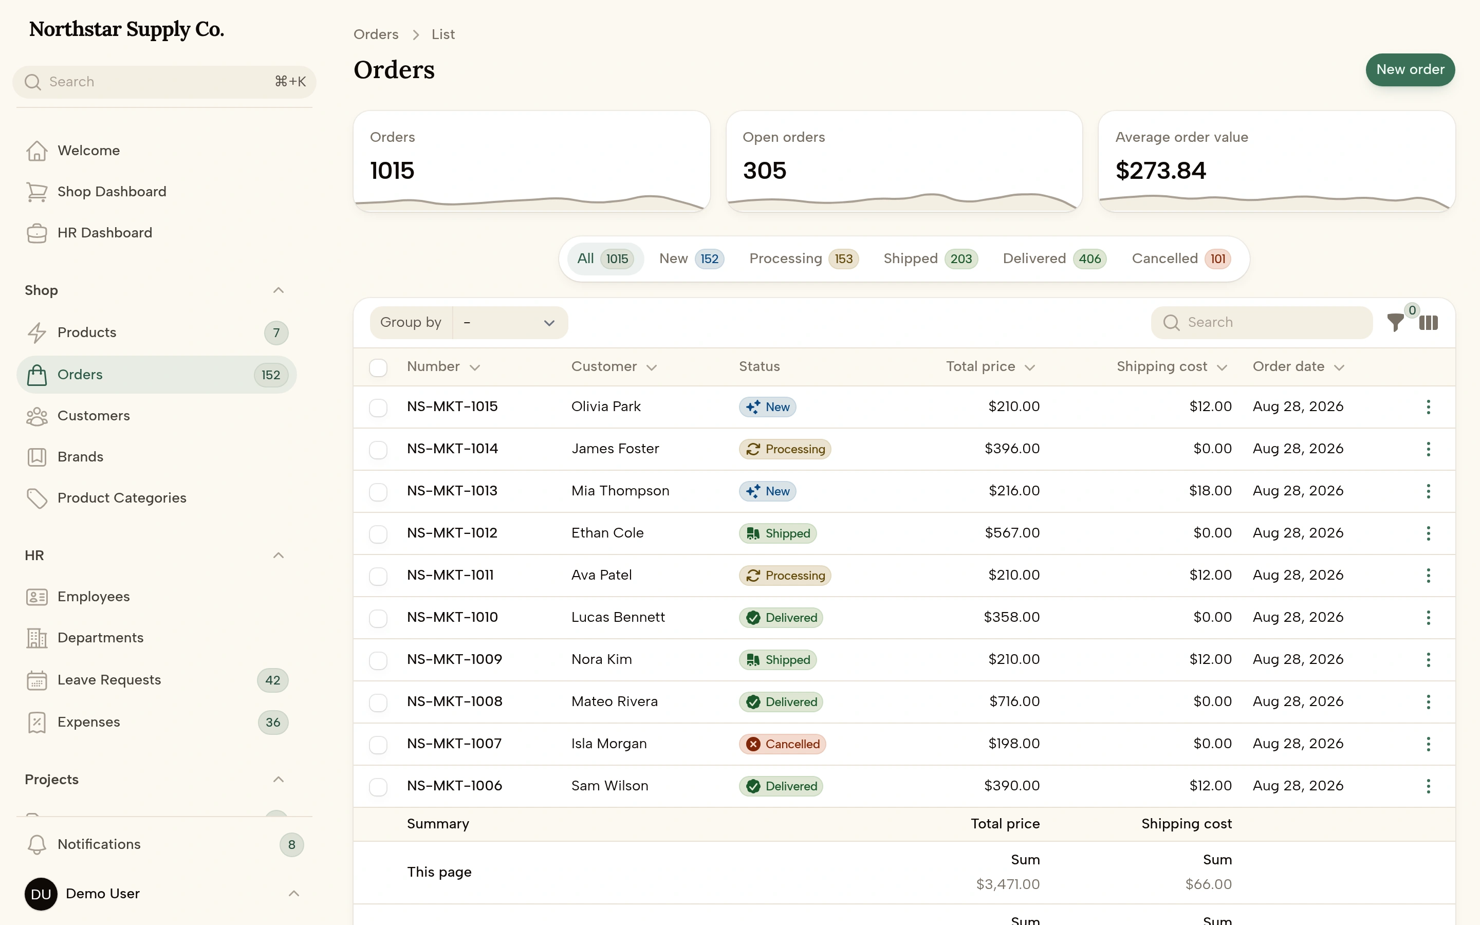Tick the select-all checkbox in table header
The width and height of the screenshot is (1480, 925).
coord(378,367)
